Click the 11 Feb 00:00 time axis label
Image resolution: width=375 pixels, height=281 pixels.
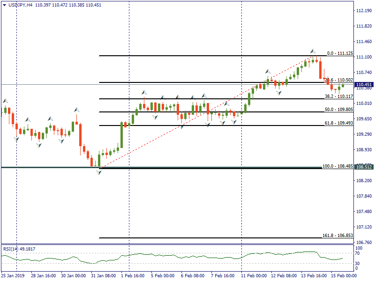tap(255, 276)
